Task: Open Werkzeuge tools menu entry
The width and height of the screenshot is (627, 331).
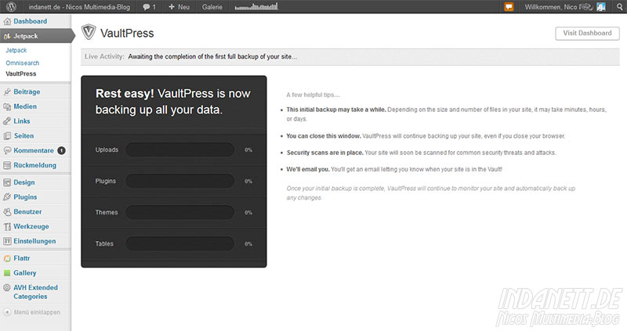Action: (31, 226)
